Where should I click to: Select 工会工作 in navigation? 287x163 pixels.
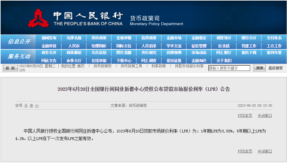[x=274, y=46]
